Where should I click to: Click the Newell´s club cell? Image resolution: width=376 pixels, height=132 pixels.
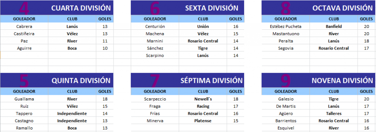pos(203,99)
